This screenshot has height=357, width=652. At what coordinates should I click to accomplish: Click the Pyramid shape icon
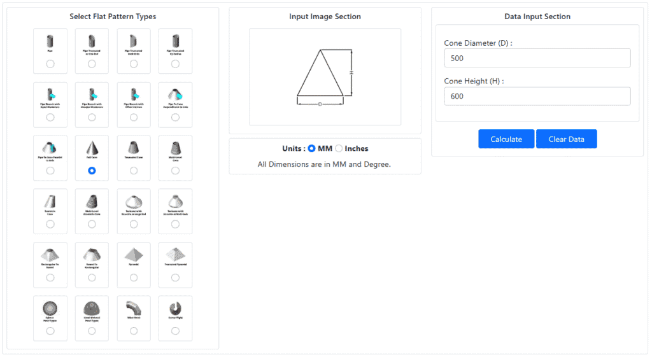pos(134,255)
